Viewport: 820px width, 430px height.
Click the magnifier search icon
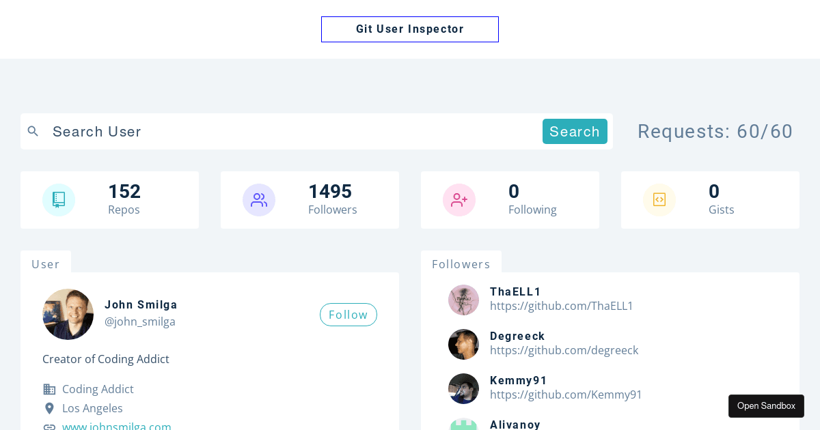tap(33, 131)
